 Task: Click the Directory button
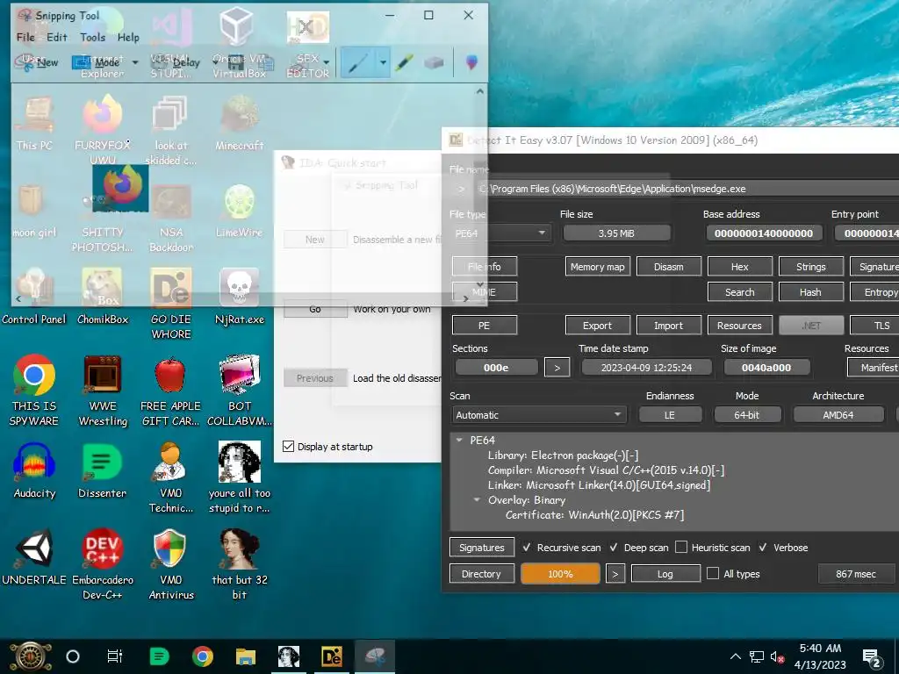(x=482, y=573)
